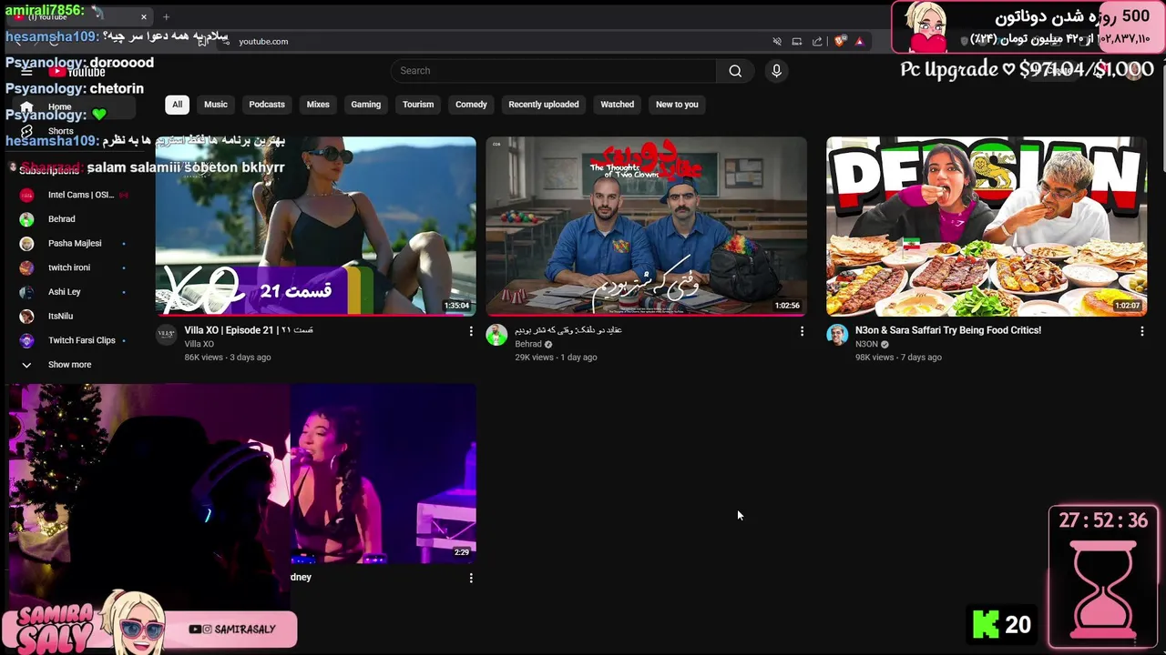The width and height of the screenshot is (1166, 655).
Task: Play the Persian food critics thumbnail
Action: [x=987, y=226]
